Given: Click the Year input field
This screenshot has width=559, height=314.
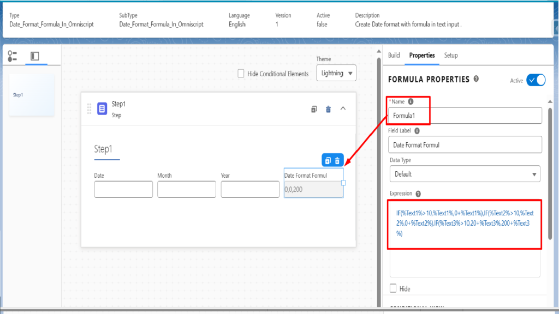Looking at the screenshot, I should point(250,189).
